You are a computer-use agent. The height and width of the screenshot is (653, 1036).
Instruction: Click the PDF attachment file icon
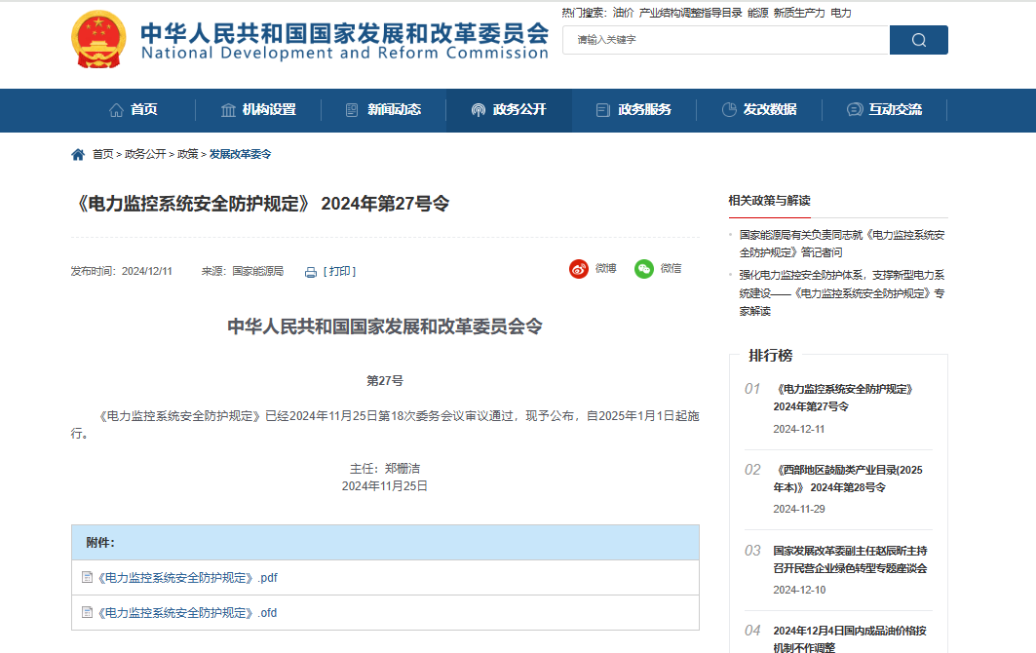click(87, 577)
